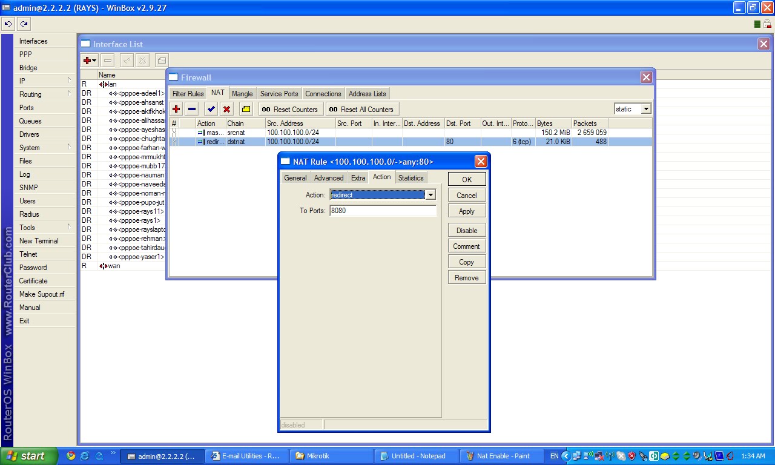775x465 pixels.
Task: Disable the NAT rule via Disable button
Action: pos(466,230)
